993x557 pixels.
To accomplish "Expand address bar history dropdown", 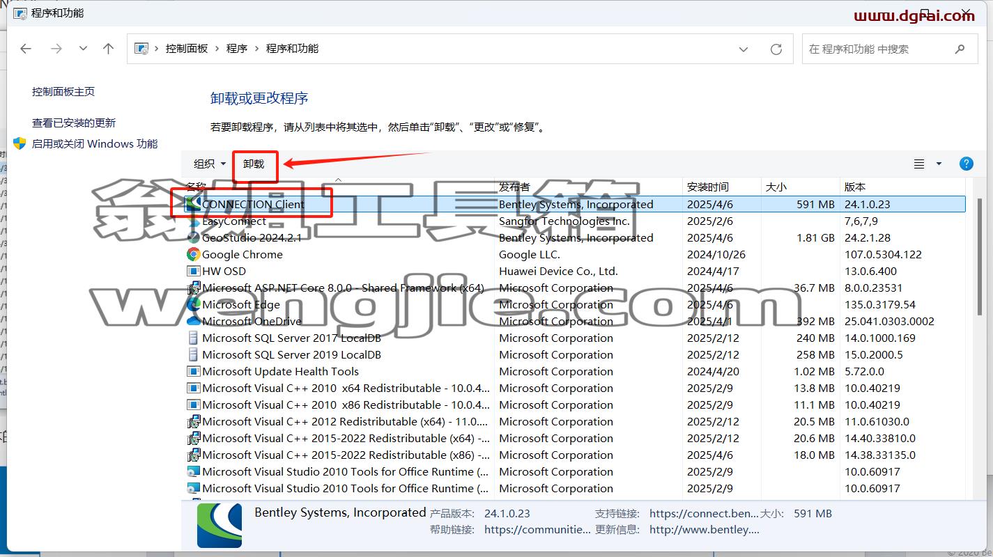I will click(744, 49).
